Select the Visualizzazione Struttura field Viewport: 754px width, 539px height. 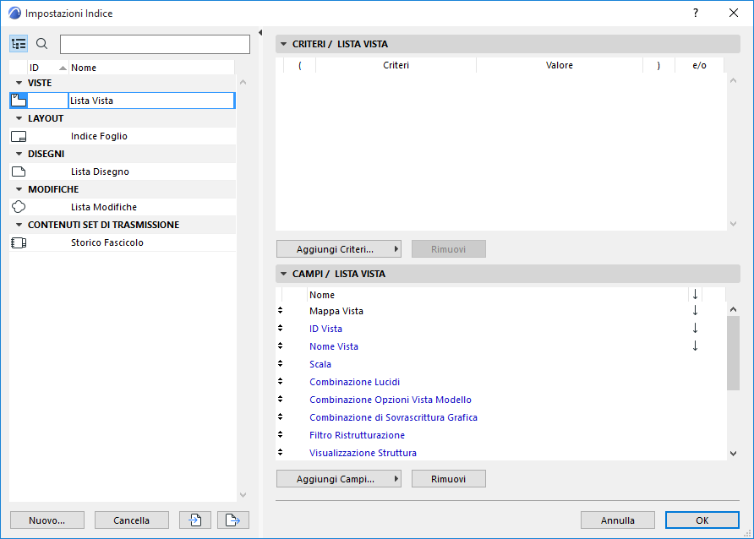363,453
